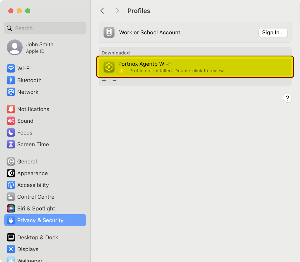Select the Focus moon icon
Image resolution: width=300 pixels, height=262 pixels.
11,133
